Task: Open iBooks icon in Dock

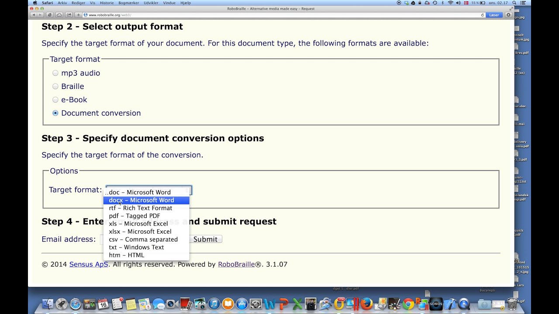Action: click(228, 304)
